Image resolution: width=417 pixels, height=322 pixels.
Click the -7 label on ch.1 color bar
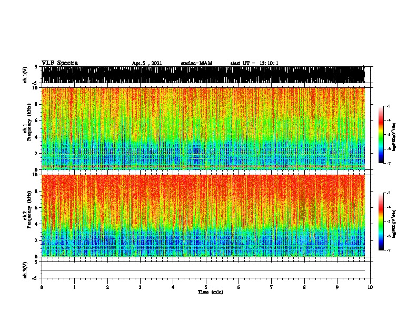pyautogui.click(x=389, y=163)
